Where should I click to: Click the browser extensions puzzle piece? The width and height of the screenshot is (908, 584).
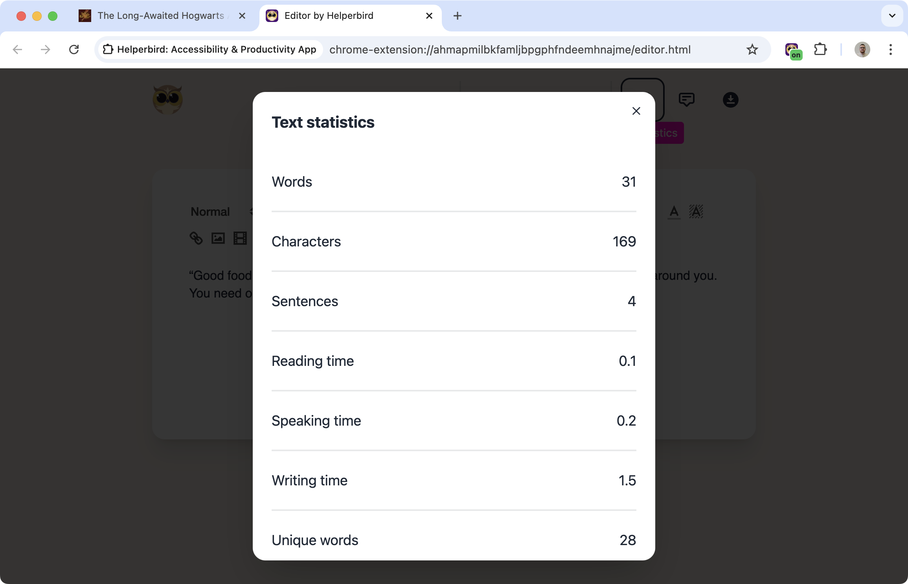[x=820, y=50]
